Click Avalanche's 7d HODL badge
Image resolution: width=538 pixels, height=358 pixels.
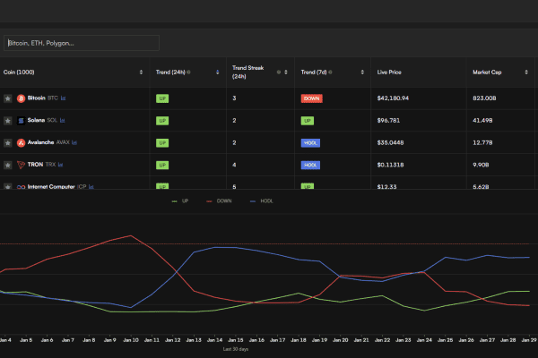(310, 143)
